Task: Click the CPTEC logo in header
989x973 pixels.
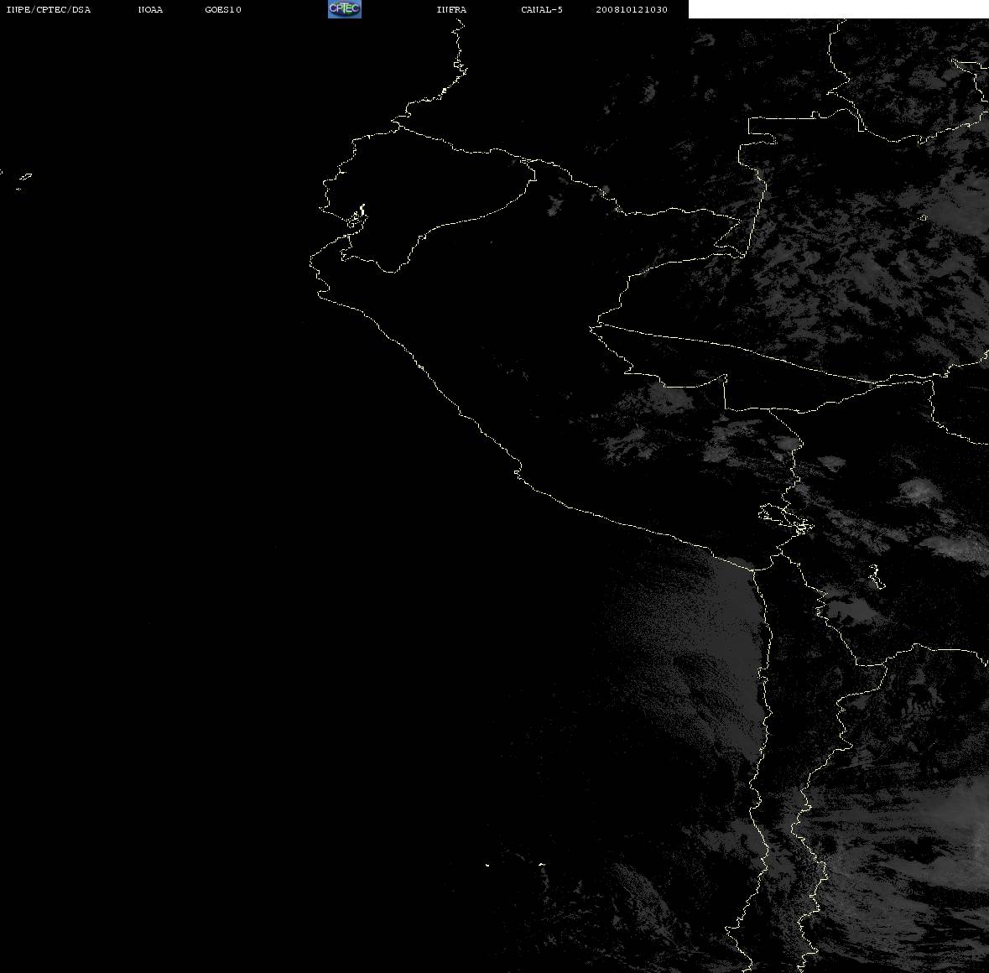Action: pos(345,9)
